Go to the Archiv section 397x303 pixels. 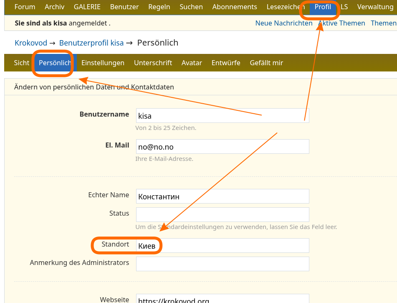[54, 7]
